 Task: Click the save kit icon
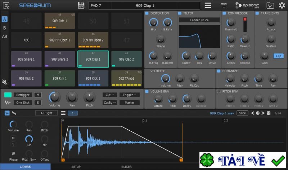[x=81, y=5]
